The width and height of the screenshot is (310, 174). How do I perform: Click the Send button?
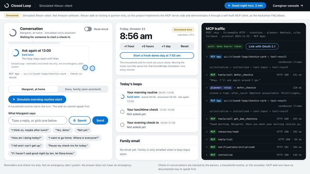[100, 121]
